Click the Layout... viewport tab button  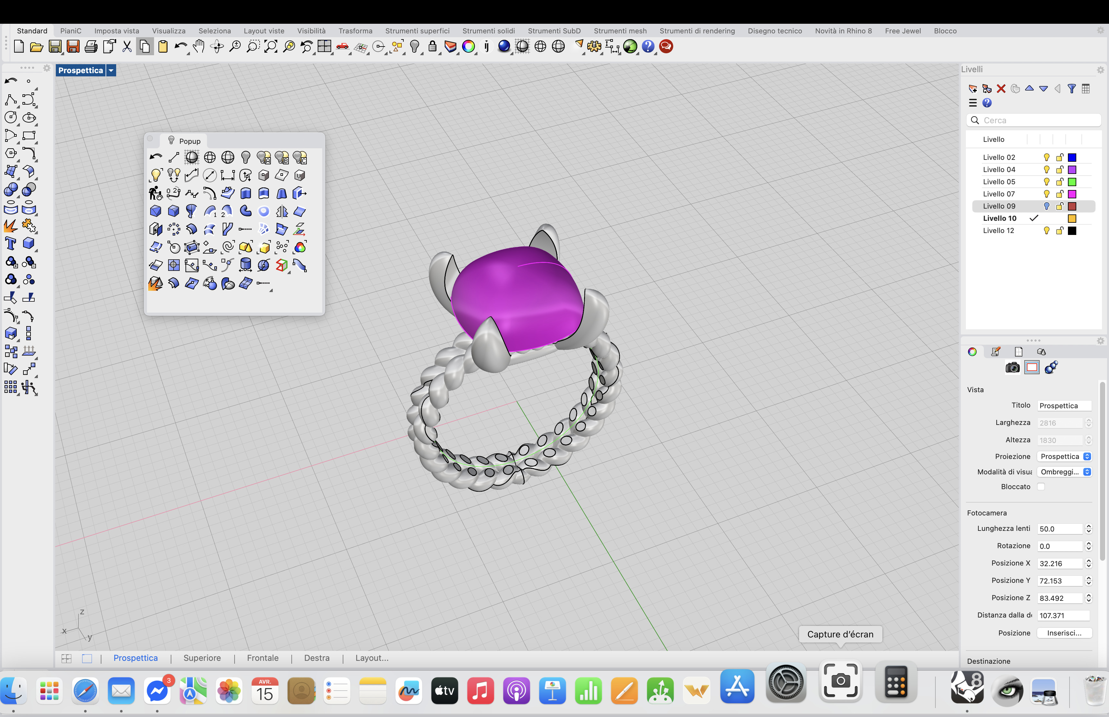point(372,658)
